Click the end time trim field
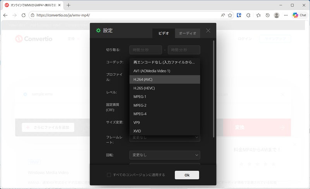 [184, 50]
